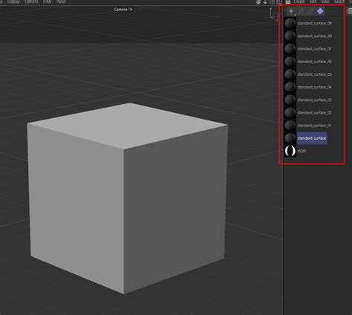Viewport: 352px width, 315px height.
Task: Click the HDRI label in material list
Action: 302,151
